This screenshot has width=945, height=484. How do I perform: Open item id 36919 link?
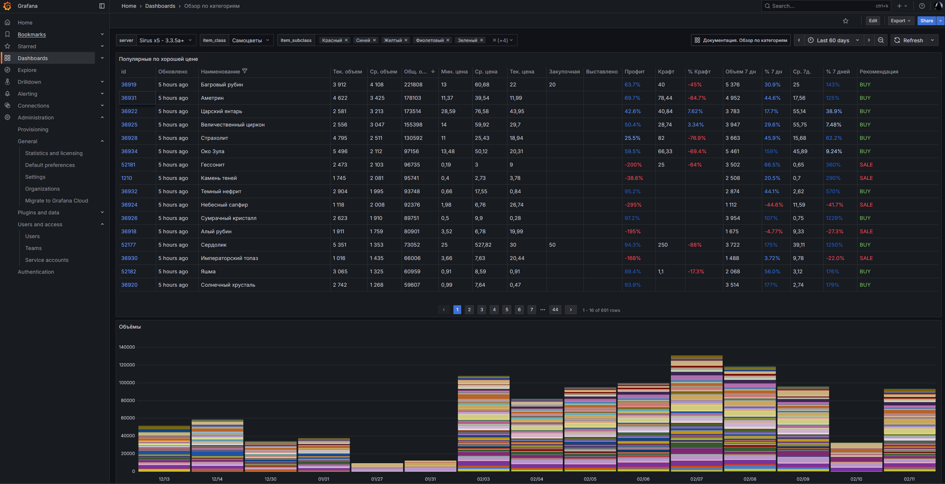129,85
